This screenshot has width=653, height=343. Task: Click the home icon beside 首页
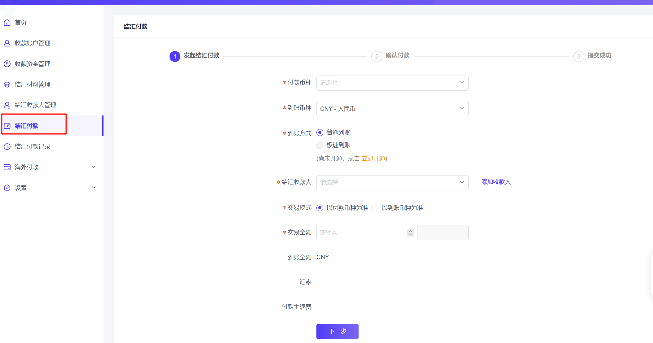[x=7, y=23]
